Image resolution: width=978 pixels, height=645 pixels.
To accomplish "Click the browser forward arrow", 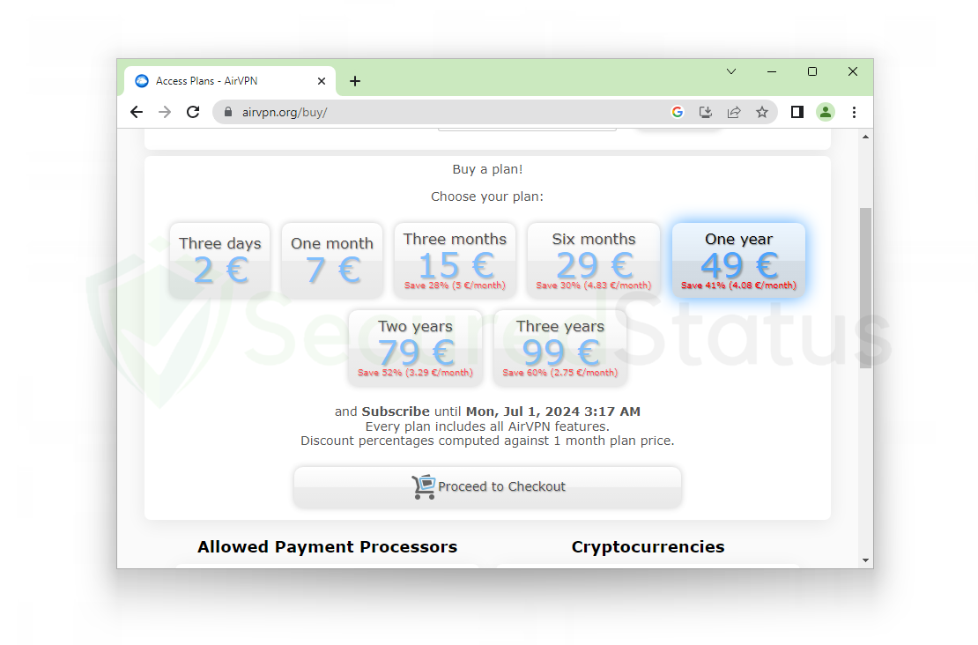I will [165, 112].
